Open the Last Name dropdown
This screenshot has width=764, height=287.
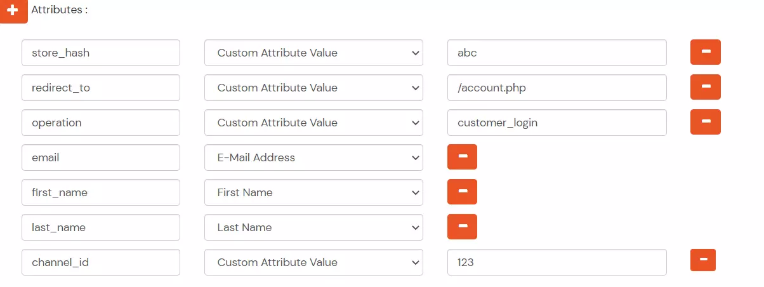click(x=313, y=227)
